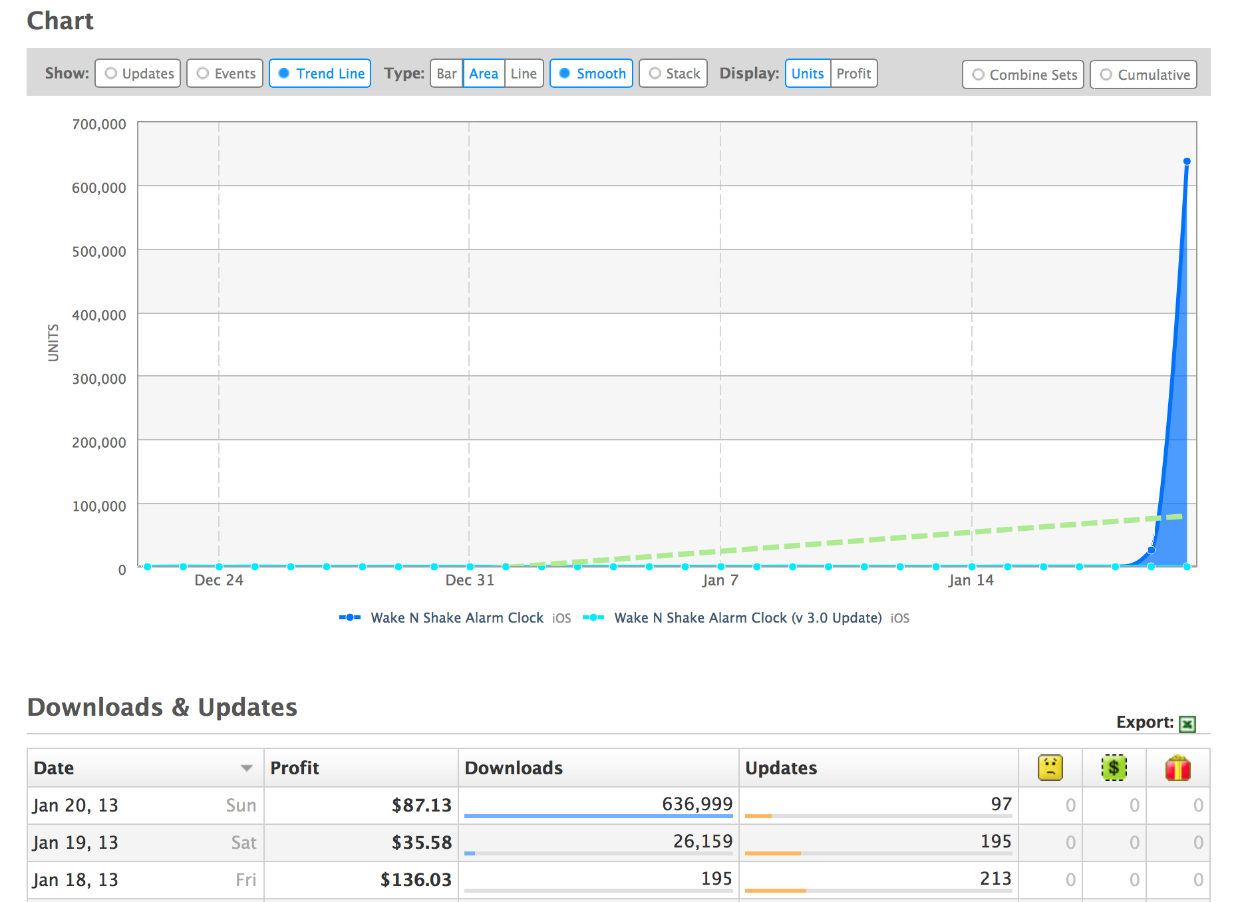Image resolution: width=1240 pixels, height=902 pixels.
Task: Click the $35.58 profit value
Action: pyautogui.click(x=422, y=843)
